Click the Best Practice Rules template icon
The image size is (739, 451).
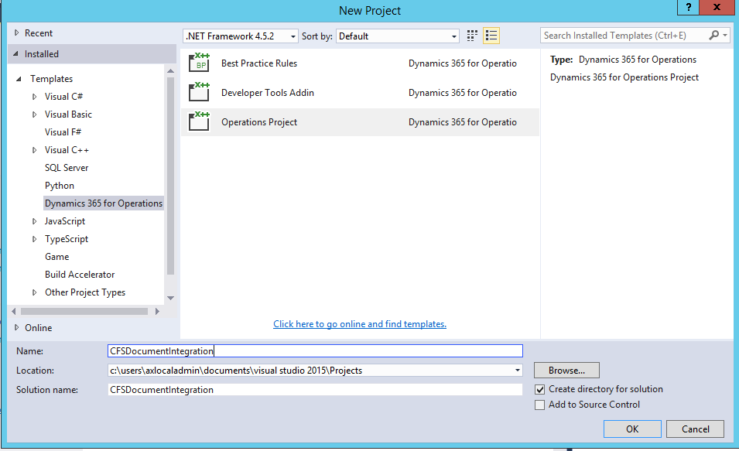click(x=199, y=63)
